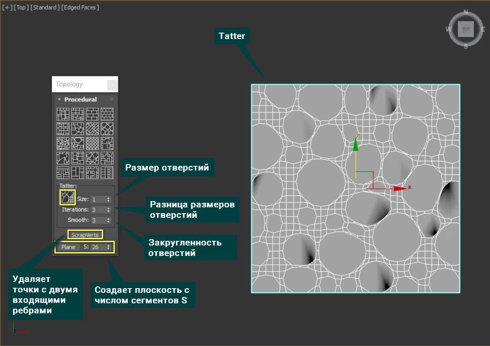
Task: Click the Tatter Size spinner arrows
Action: point(109,199)
